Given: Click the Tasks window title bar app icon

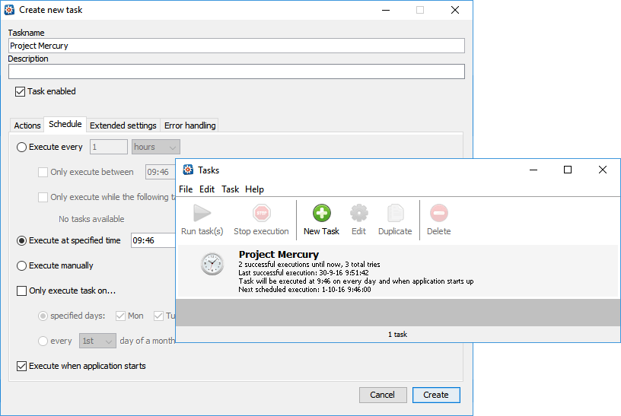Looking at the screenshot, I should (x=188, y=170).
